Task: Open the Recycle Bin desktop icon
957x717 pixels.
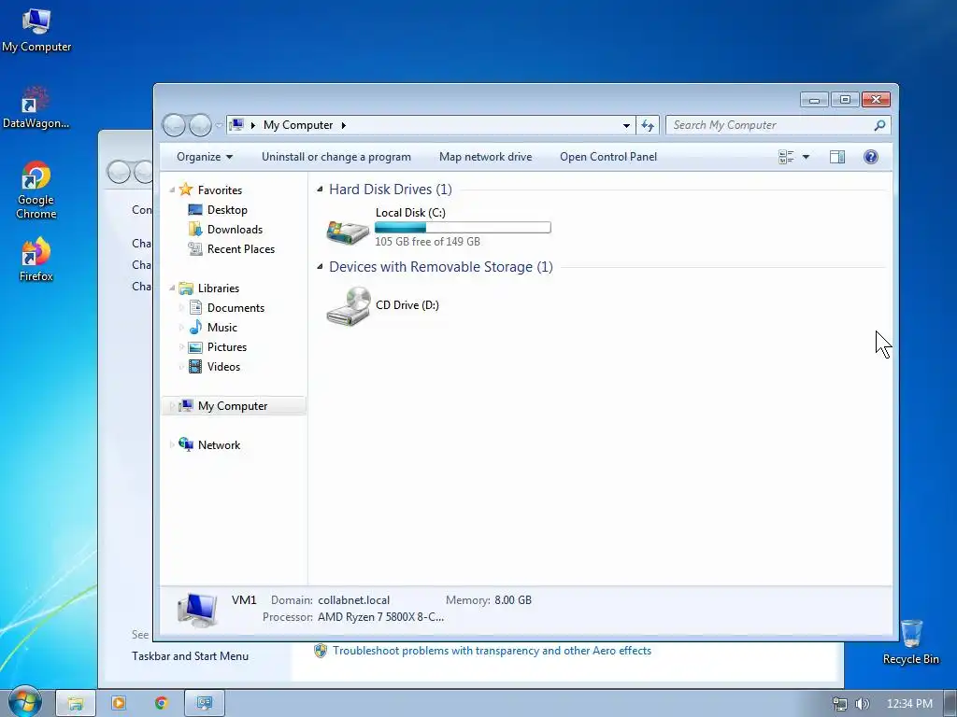Action: (x=910, y=641)
